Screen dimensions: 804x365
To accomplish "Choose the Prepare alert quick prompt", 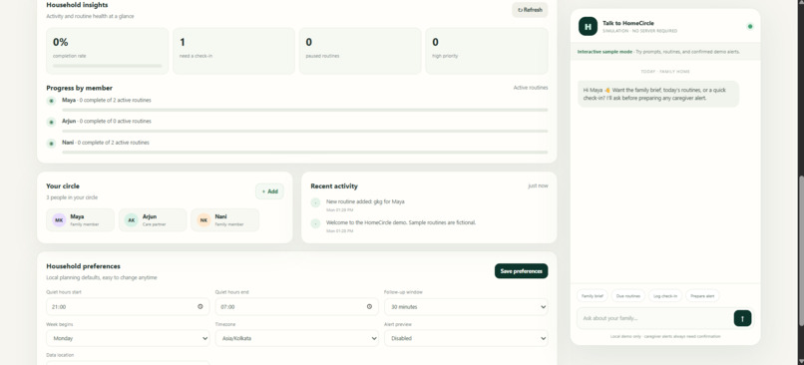I will pos(702,296).
